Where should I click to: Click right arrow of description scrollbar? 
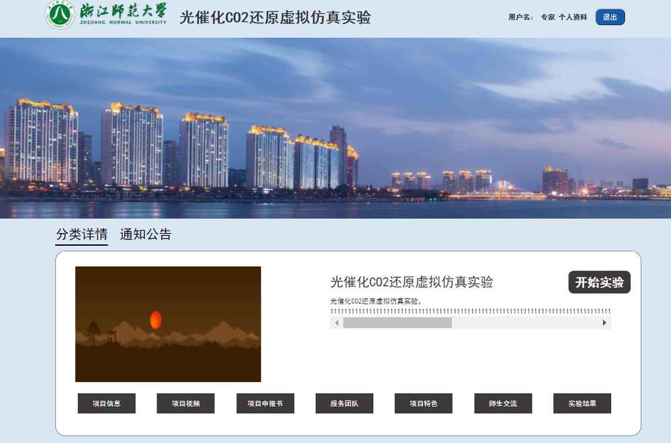(x=604, y=322)
